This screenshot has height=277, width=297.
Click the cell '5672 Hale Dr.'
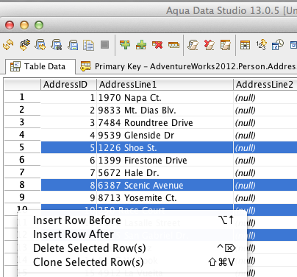(165, 173)
